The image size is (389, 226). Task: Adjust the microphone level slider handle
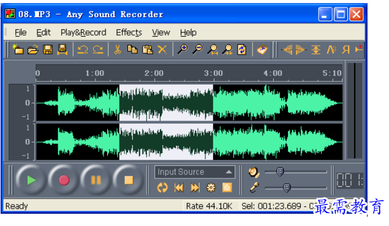[x=287, y=188]
